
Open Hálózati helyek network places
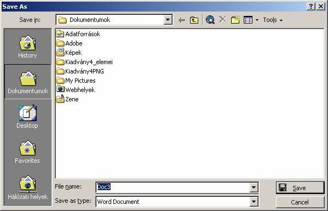[x=27, y=187]
